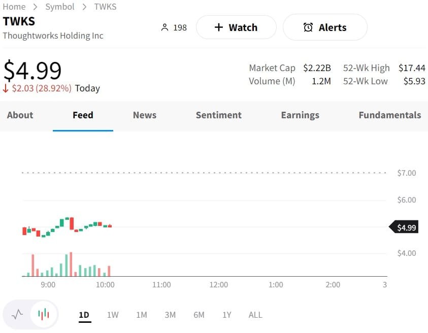Go to the Earnings tab

pos(300,115)
